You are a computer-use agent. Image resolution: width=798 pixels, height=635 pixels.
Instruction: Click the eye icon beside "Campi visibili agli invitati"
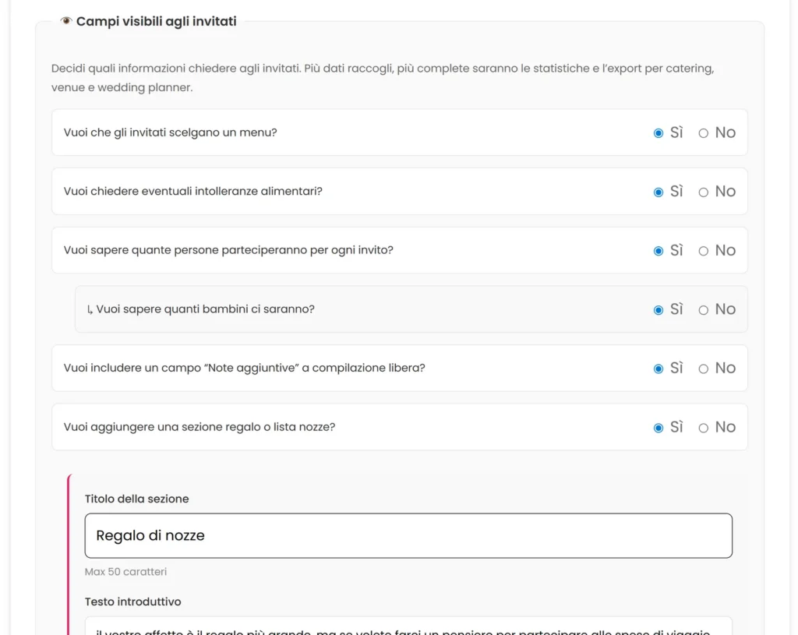click(65, 21)
